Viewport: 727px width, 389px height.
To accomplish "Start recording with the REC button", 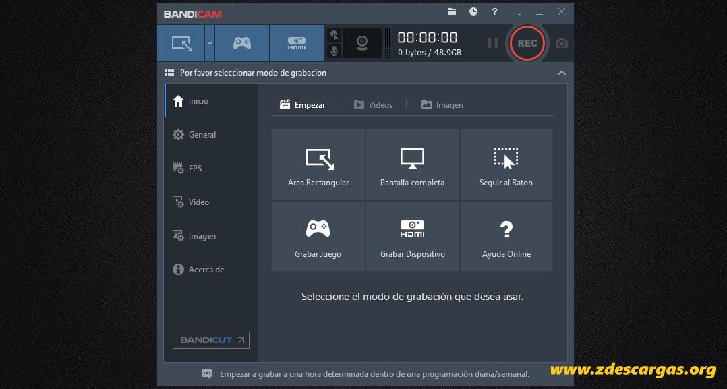I will tap(527, 43).
